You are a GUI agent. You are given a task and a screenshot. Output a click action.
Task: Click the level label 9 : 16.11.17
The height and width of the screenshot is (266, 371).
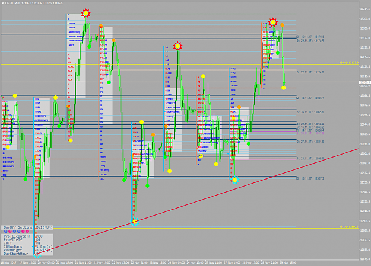310,127
